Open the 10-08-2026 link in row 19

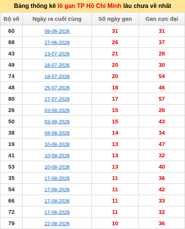pos(57,144)
